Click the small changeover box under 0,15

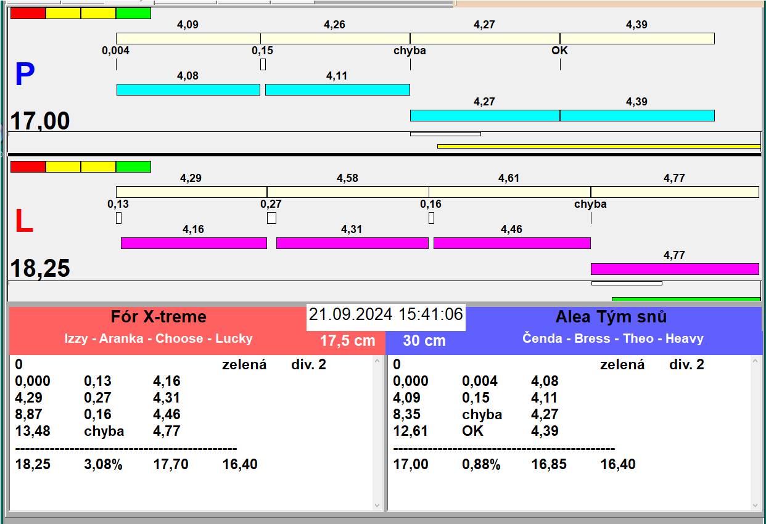click(263, 64)
